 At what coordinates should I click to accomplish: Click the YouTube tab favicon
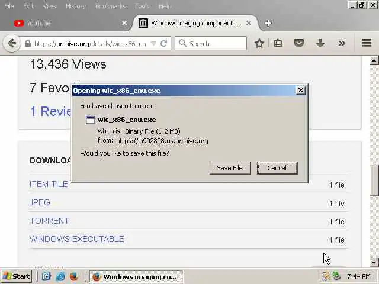(19, 23)
